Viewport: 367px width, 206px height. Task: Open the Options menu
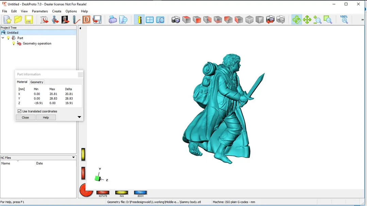(71, 11)
